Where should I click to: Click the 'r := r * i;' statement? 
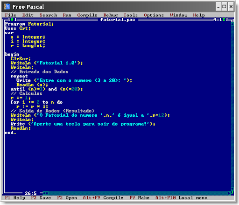32,106
